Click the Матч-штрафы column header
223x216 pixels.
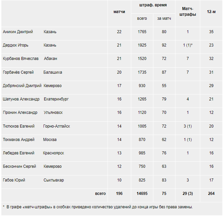(188, 11)
